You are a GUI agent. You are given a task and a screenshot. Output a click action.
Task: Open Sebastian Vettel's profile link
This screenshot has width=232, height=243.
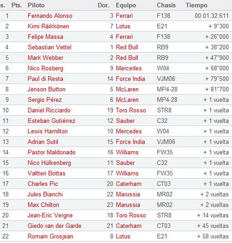pyautogui.click(x=49, y=47)
